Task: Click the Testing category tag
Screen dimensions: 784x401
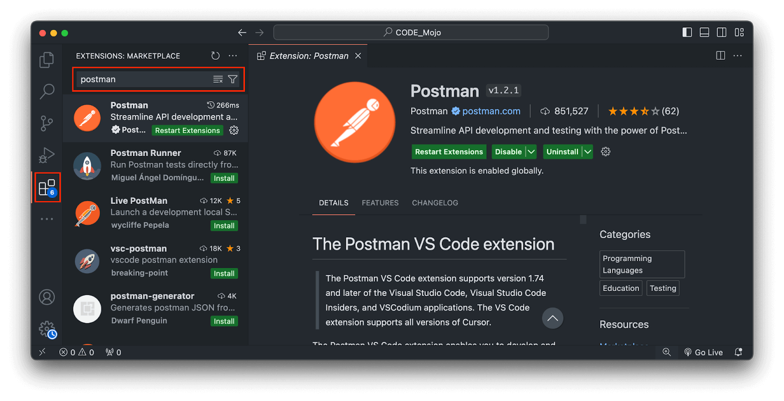Action: click(x=663, y=288)
